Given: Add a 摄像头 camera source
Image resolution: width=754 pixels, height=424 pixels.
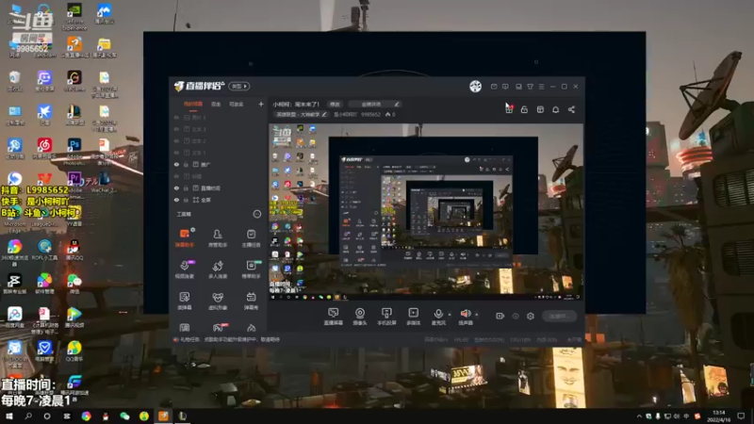Looking at the screenshot, I should coord(360,317).
